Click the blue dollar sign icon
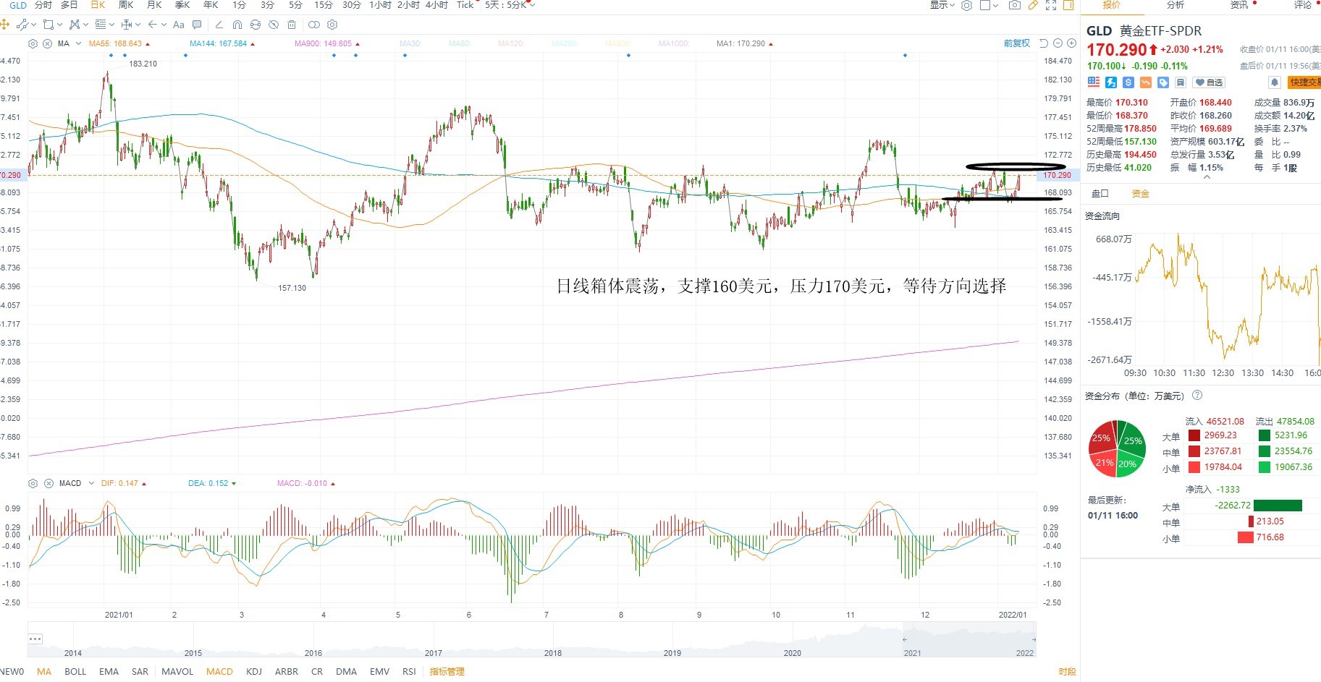The width and height of the screenshot is (1321, 682). (1128, 82)
